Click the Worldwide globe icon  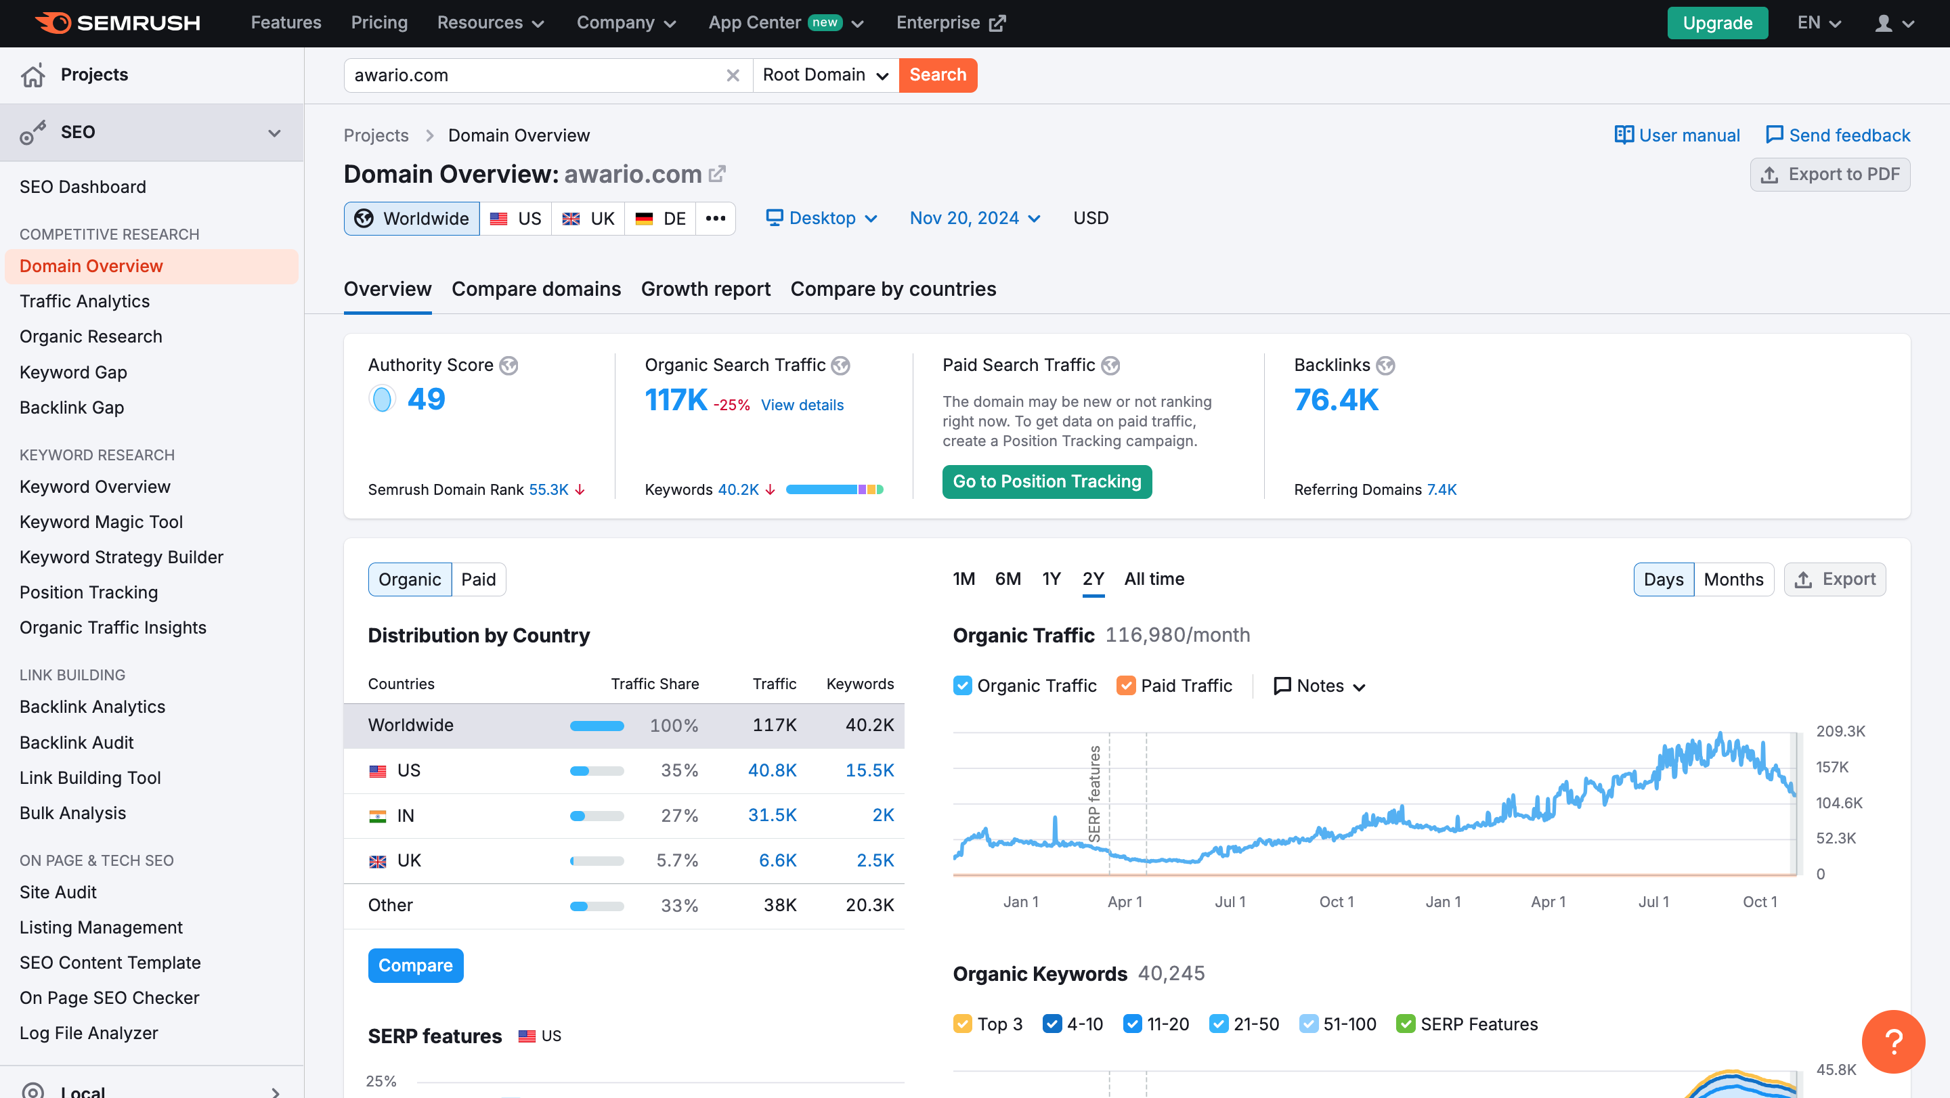364,219
